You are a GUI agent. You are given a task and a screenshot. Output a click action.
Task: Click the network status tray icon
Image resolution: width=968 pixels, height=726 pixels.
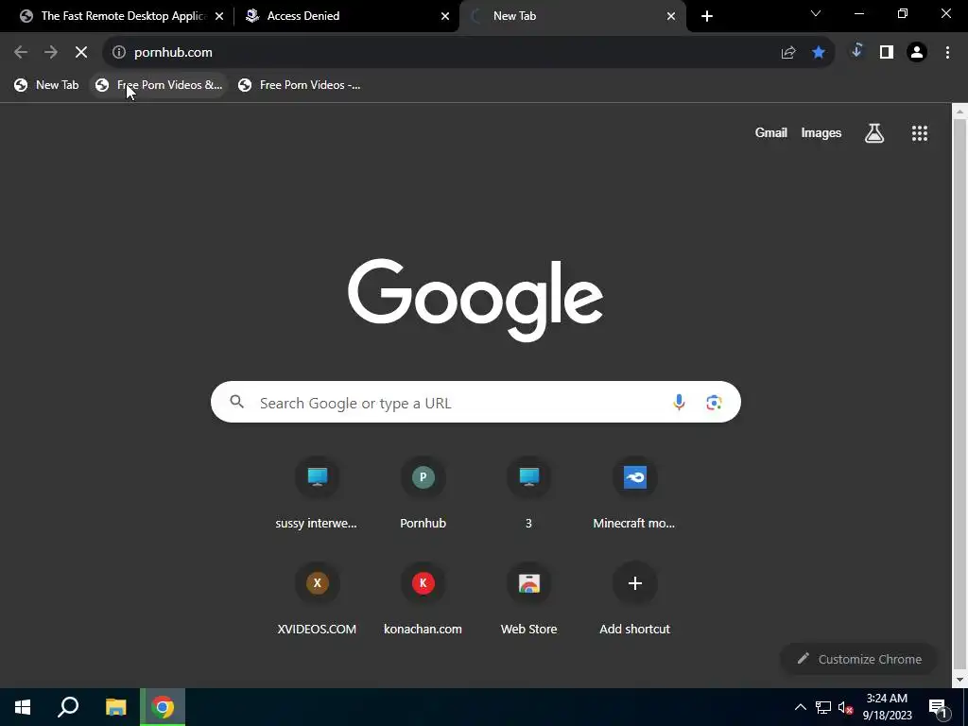(x=823, y=707)
